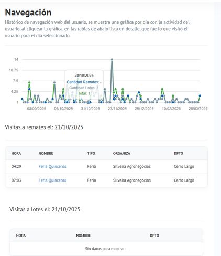Select the last chart point near 20/03/2026
The height and width of the screenshot is (256, 221).
[200, 95]
